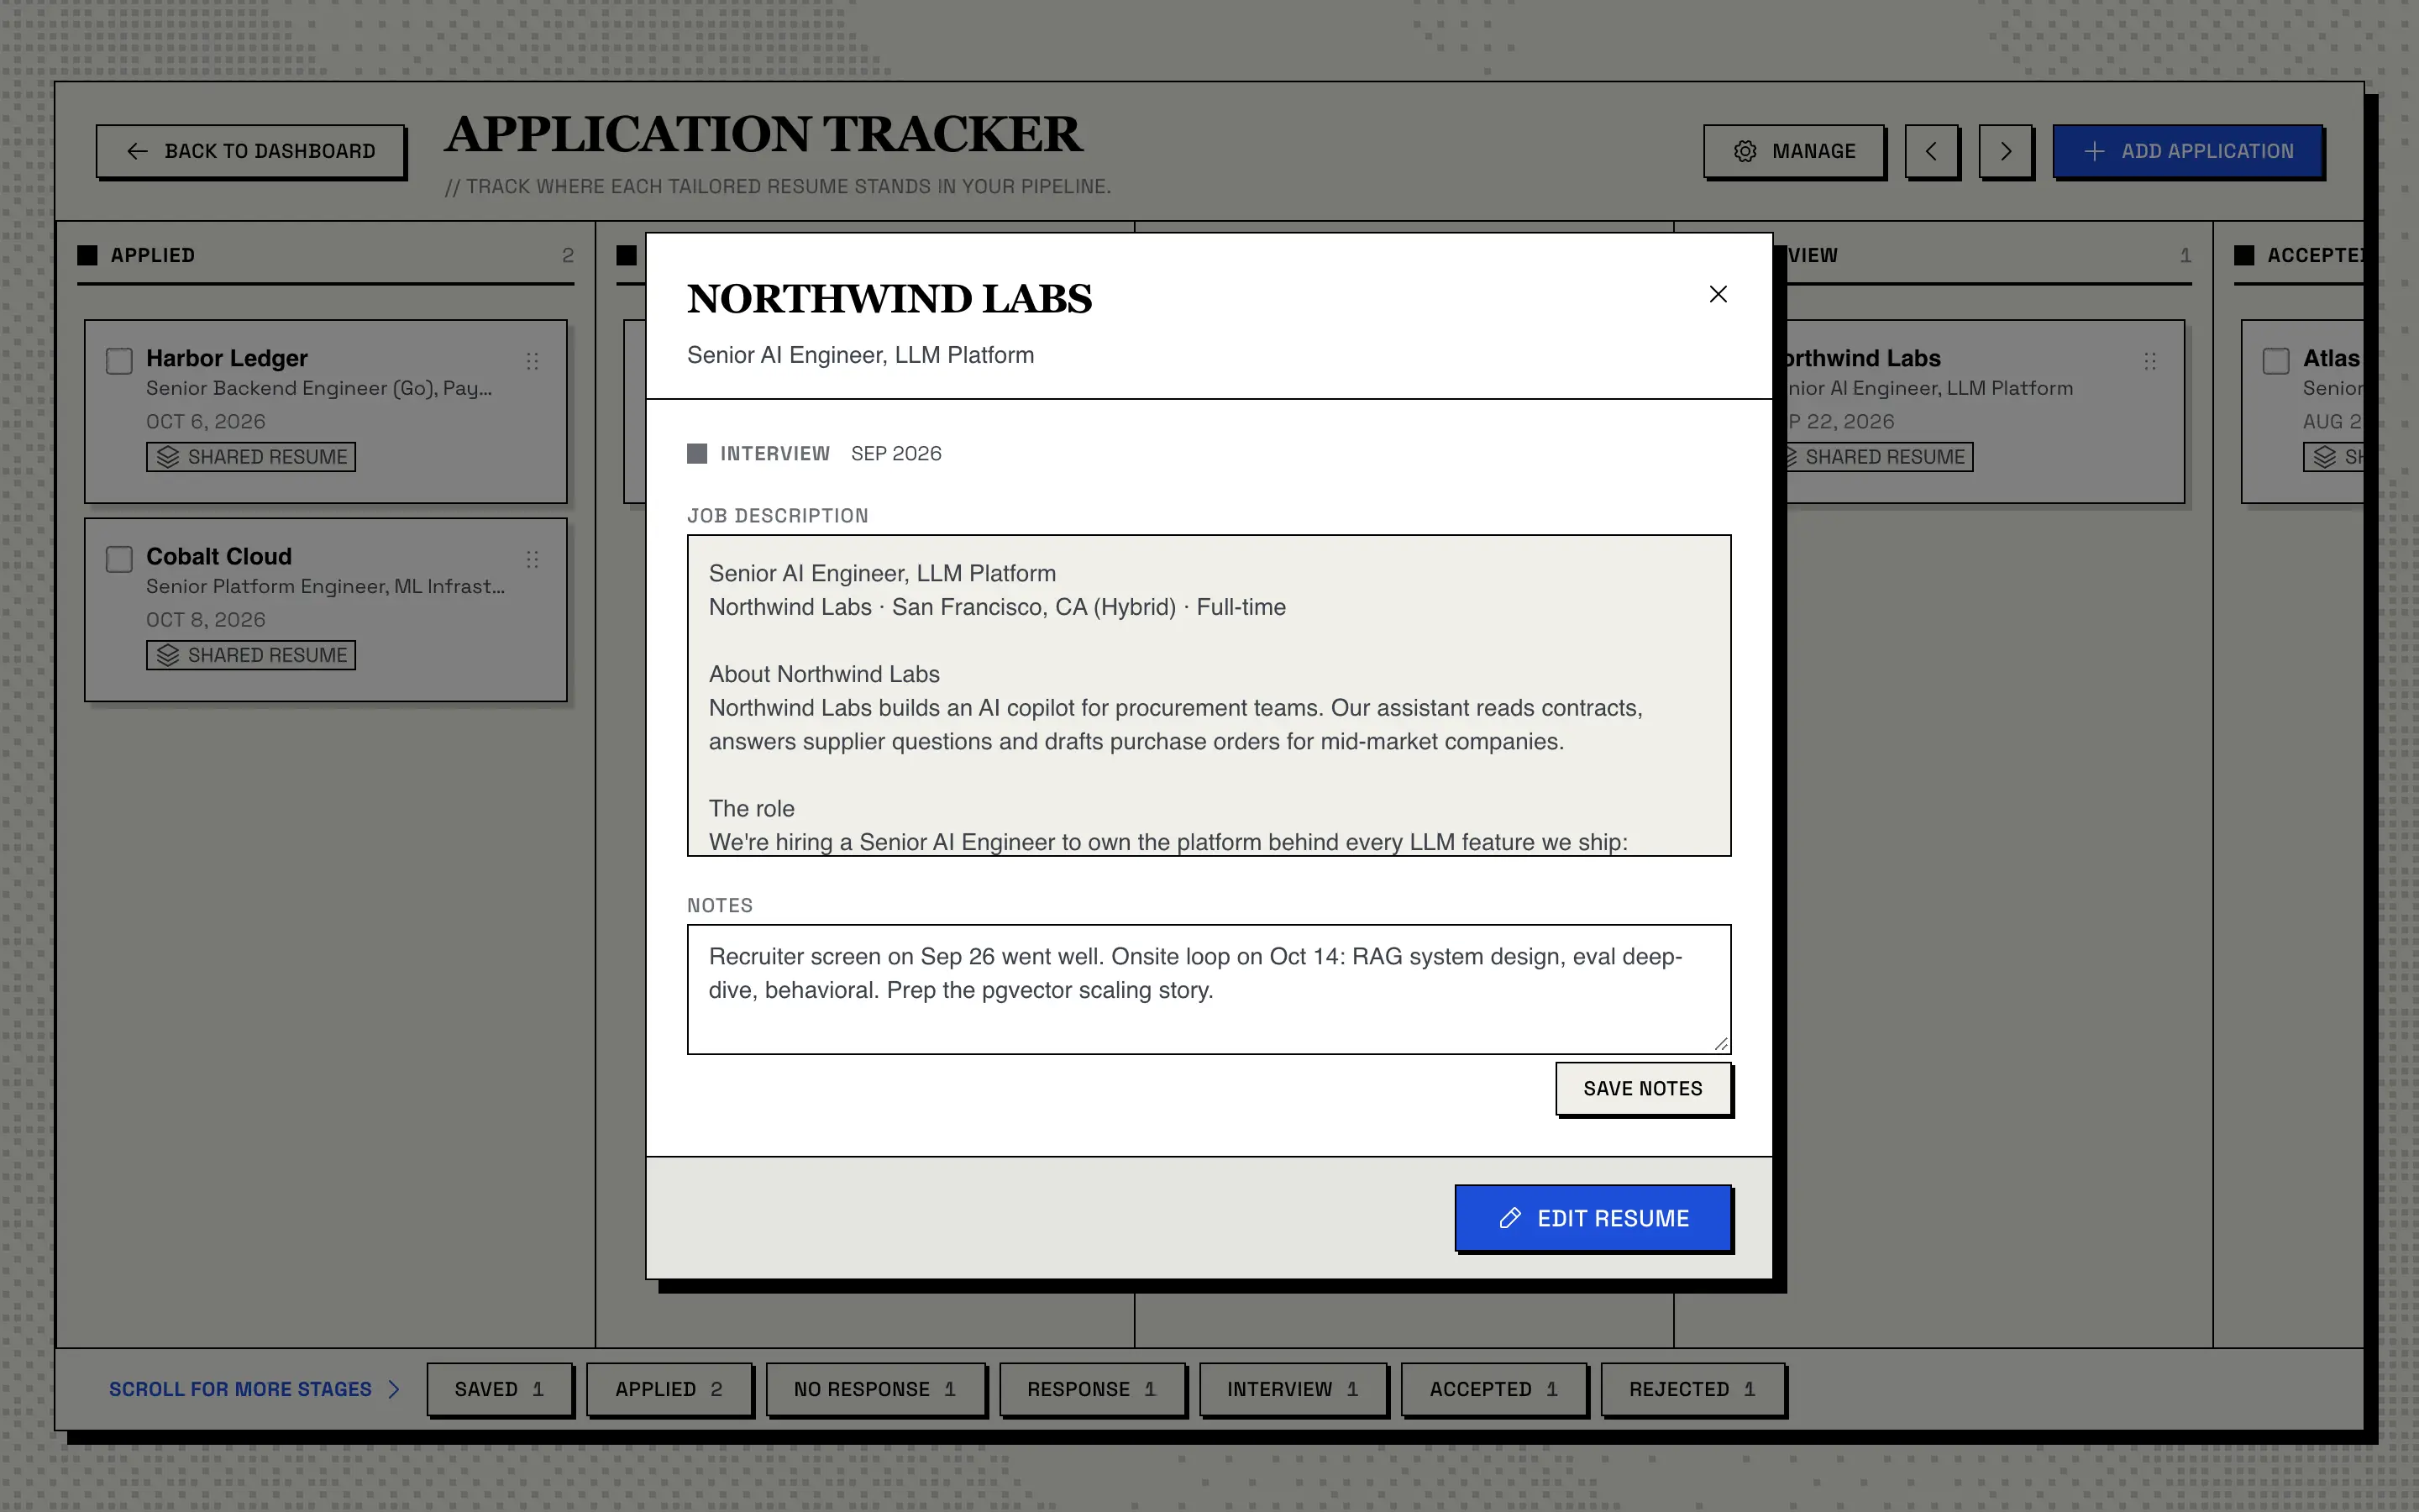Click plus icon in Add Application
Image resolution: width=2419 pixels, height=1512 pixels.
tap(2094, 151)
